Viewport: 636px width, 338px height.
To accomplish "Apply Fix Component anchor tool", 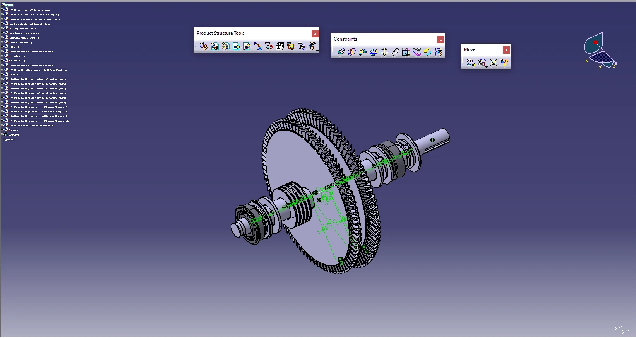I will [384, 52].
